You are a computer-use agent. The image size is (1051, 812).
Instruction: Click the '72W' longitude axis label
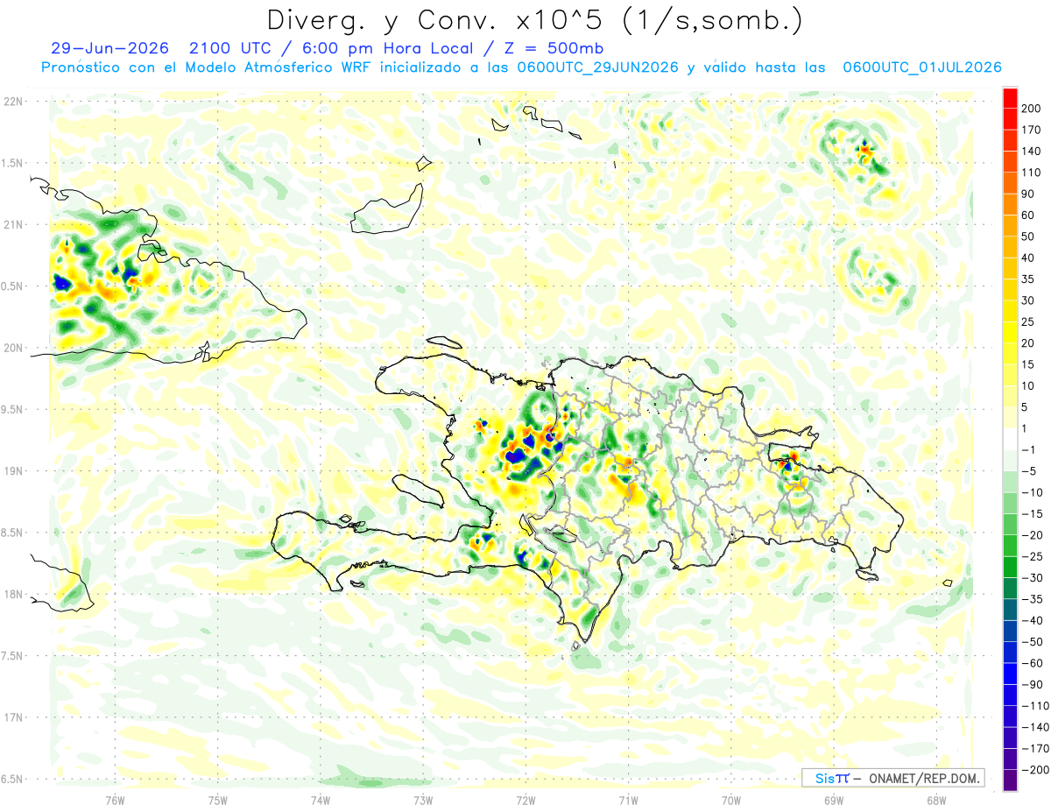click(x=525, y=800)
